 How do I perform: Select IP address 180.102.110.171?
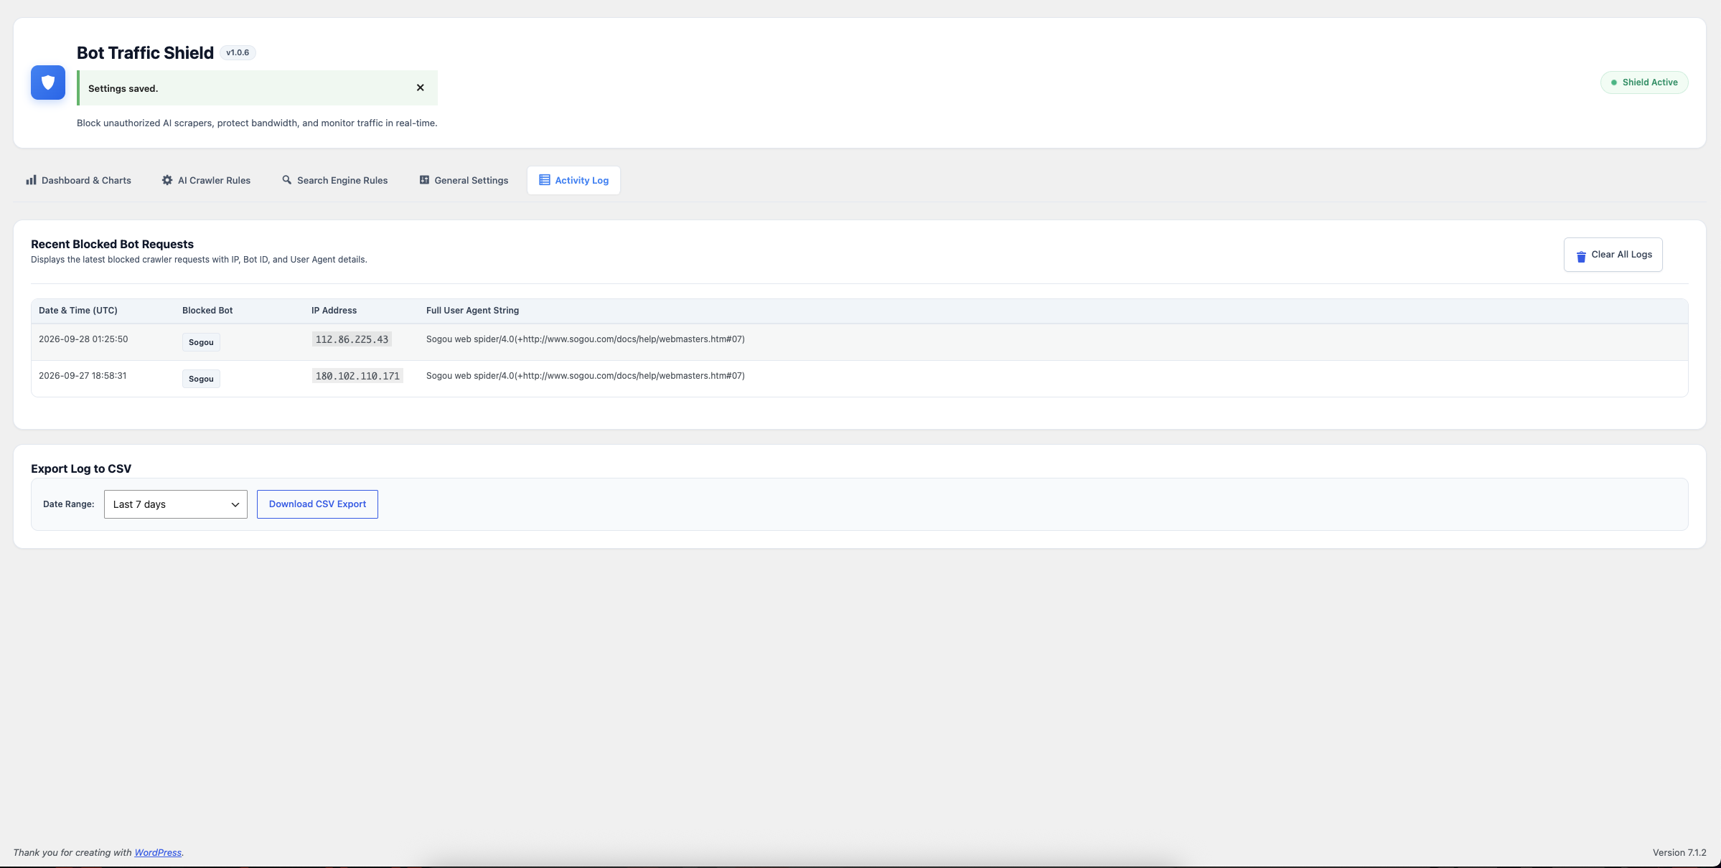click(x=357, y=376)
